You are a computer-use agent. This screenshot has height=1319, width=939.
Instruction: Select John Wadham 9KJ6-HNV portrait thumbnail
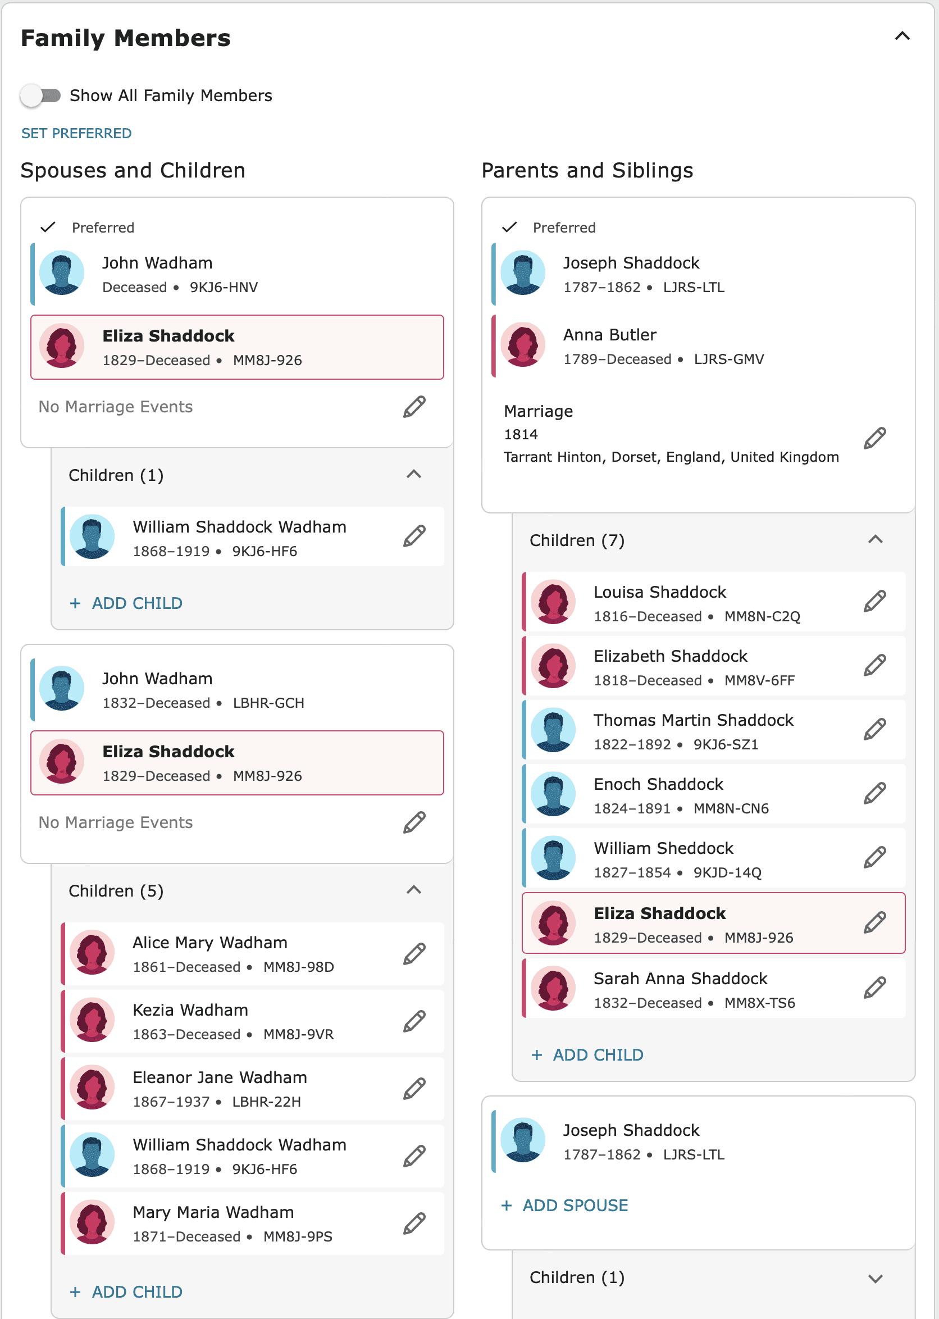point(62,273)
